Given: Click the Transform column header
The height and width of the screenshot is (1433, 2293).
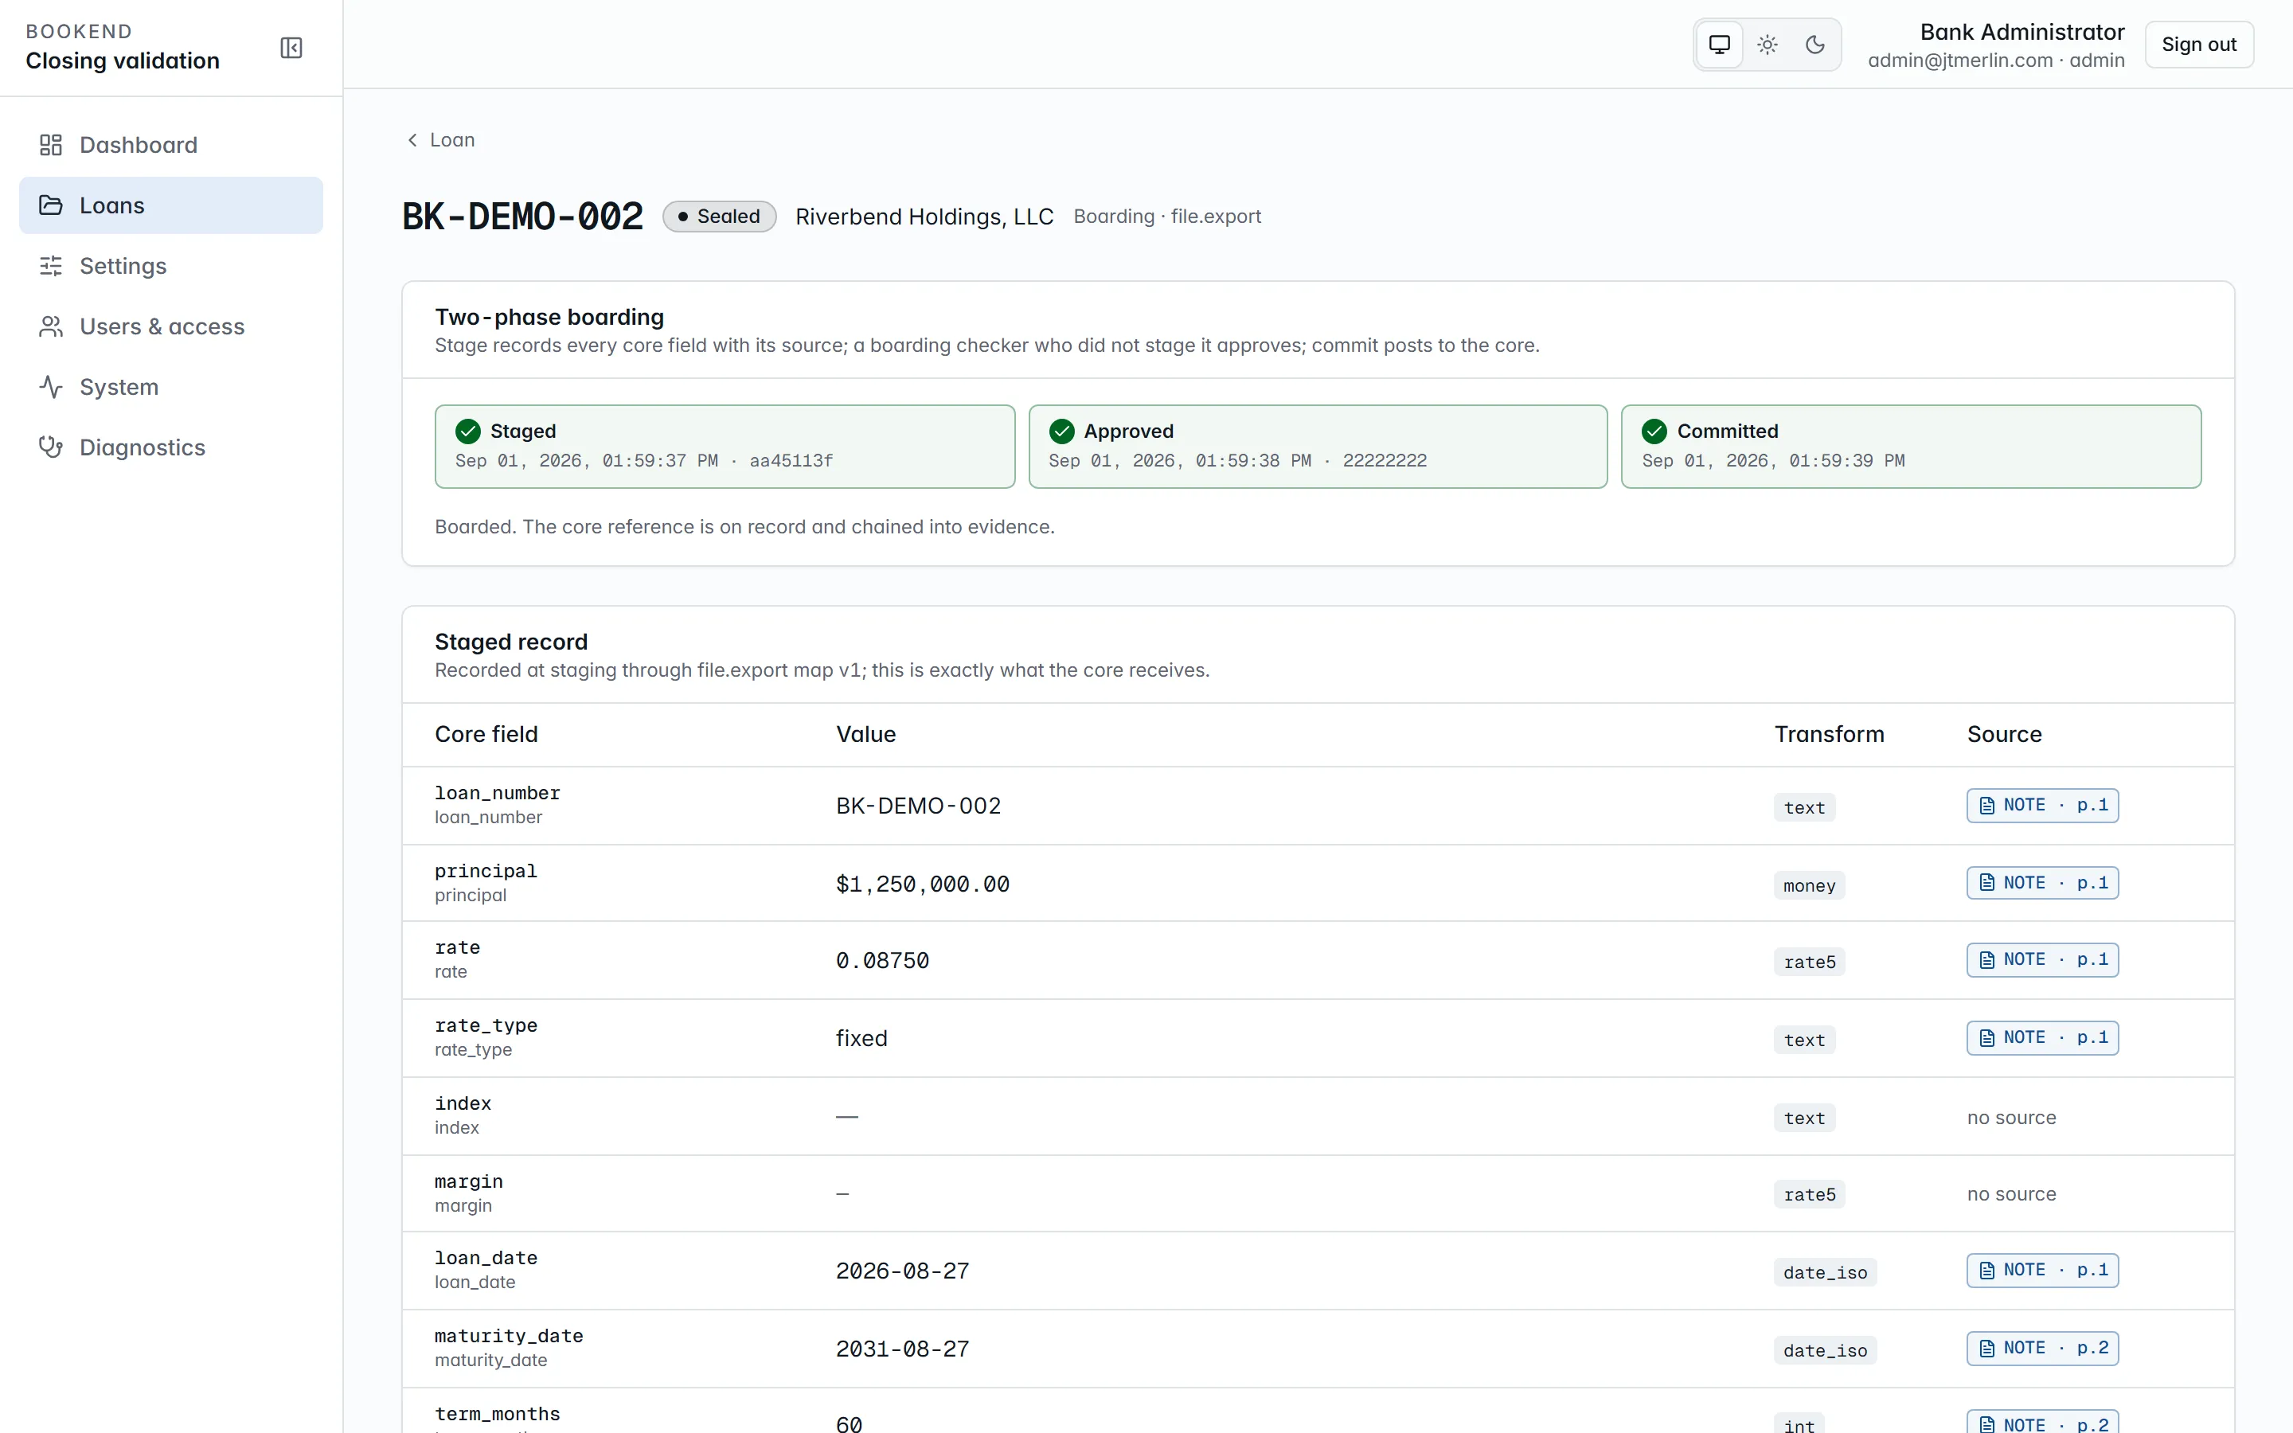Looking at the screenshot, I should [x=1829, y=735].
